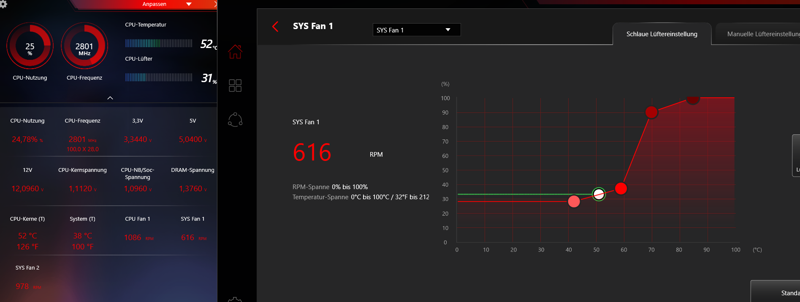Open the SYS Fan 1 selector dropdown

tap(417, 30)
